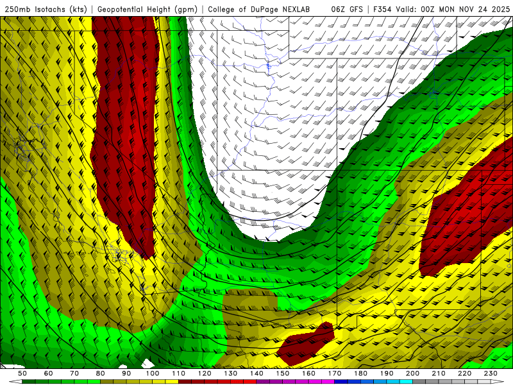
Task: Click the '80' legend value
Action: [101, 373]
